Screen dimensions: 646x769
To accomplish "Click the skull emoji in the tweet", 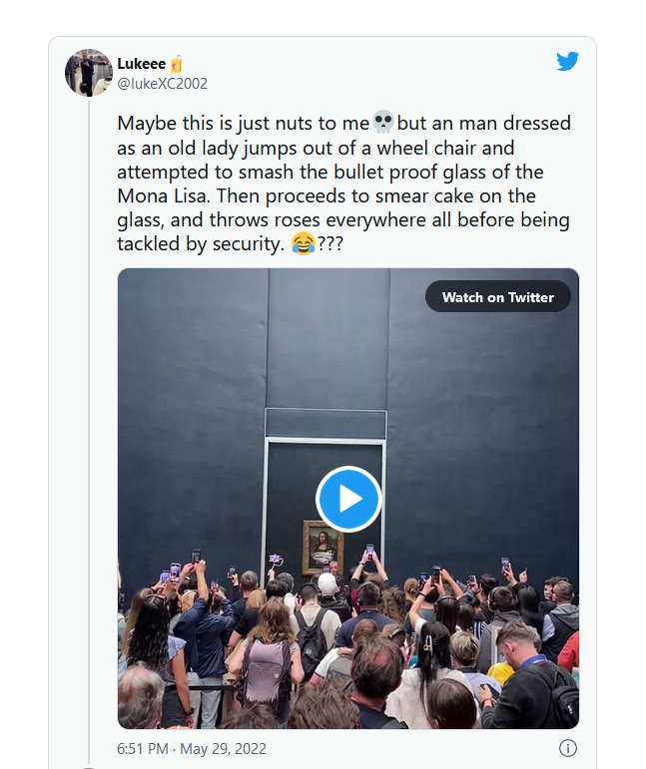I will click(x=382, y=123).
